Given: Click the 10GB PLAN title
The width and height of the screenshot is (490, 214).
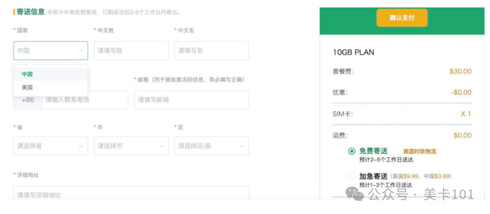Looking at the screenshot, I should 353,52.
